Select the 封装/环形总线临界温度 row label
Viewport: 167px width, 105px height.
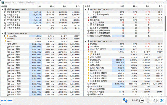click(100, 33)
